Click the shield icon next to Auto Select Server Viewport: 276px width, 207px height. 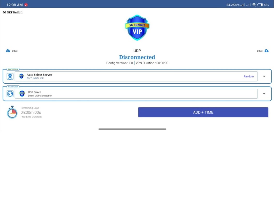point(21,77)
